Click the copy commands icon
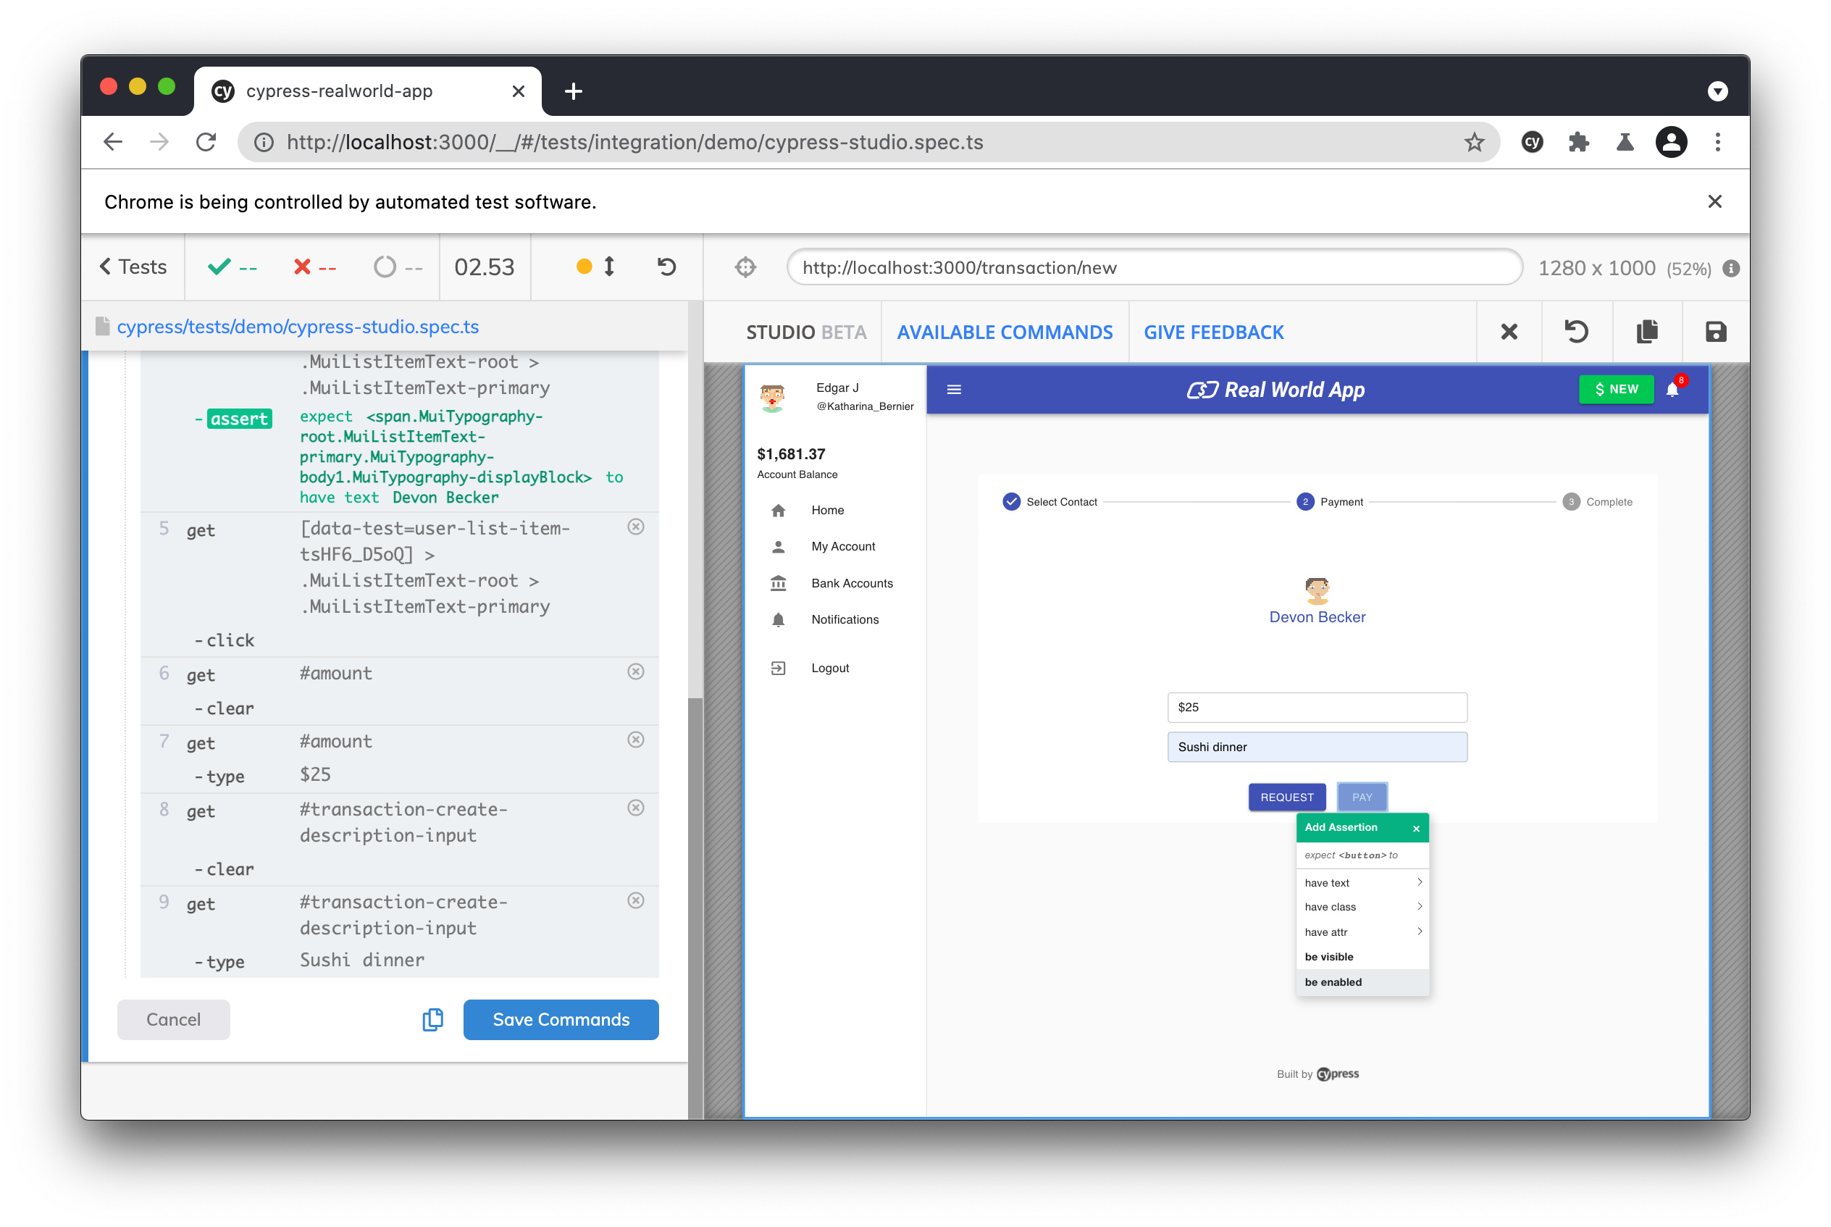Viewport: 1831px width, 1227px height. click(432, 1019)
